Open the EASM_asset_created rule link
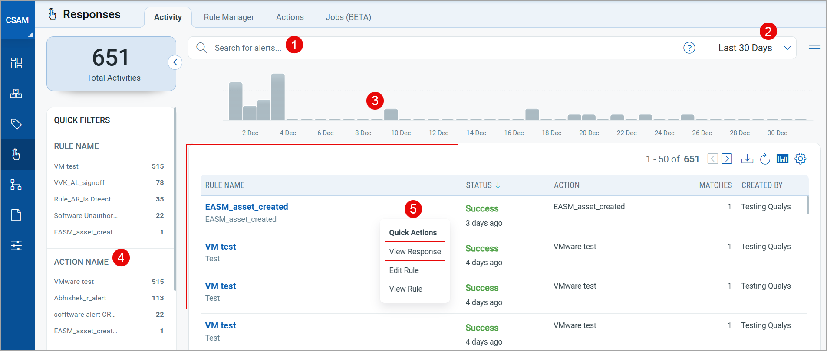Viewport: 827px width, 351px height. click(246, 207)
